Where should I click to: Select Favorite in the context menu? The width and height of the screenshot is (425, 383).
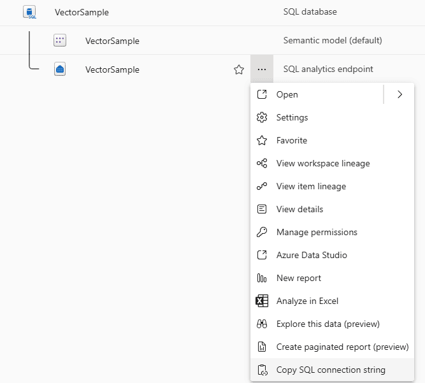[x=333, y=140]
